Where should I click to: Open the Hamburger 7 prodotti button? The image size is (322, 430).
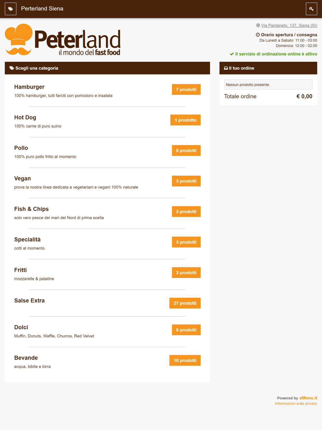186,90
